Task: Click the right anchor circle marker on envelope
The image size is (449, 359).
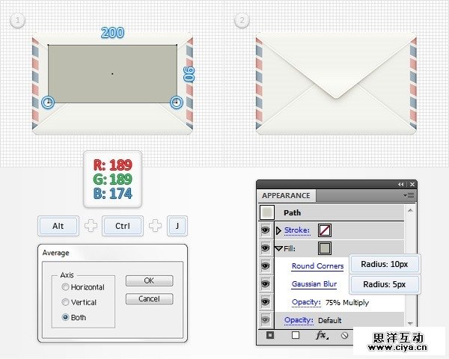Action: (x=177, y=102)
